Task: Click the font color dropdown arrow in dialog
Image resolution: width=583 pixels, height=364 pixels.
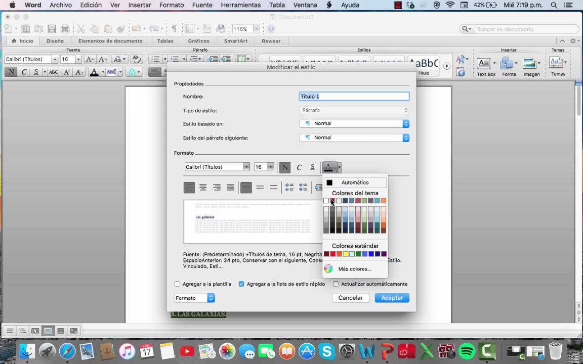Action: point(339,167)
